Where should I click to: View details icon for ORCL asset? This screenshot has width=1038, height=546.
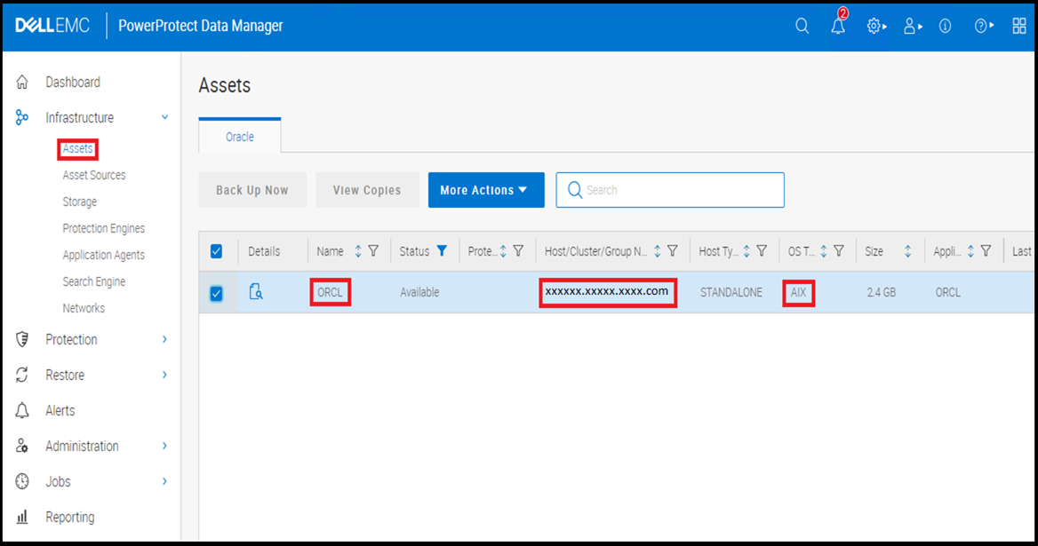coord(256,291)
